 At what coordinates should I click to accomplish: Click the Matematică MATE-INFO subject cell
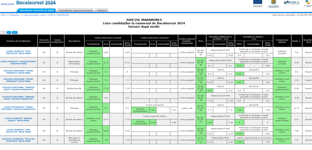pos(220,61)
